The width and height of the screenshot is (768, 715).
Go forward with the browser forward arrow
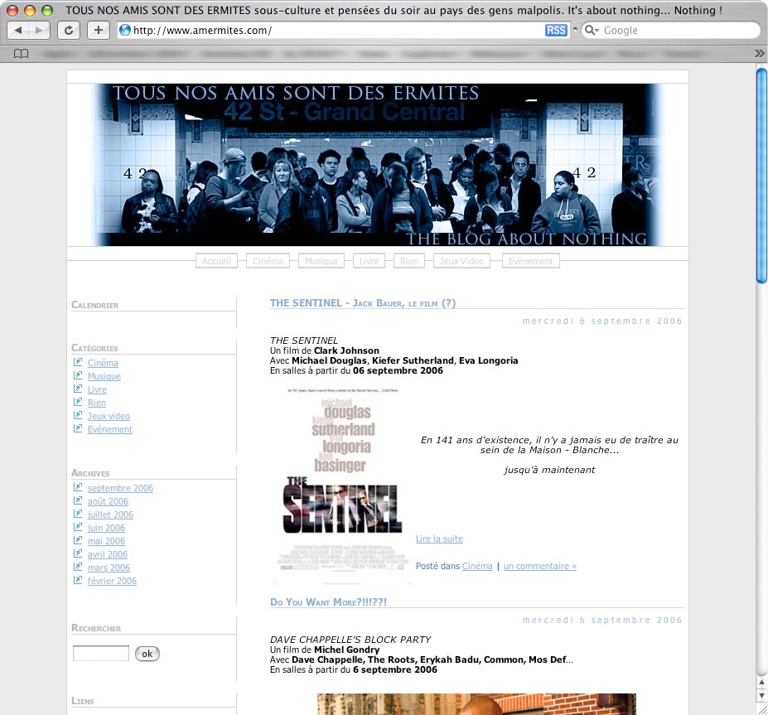coord(39,31)
